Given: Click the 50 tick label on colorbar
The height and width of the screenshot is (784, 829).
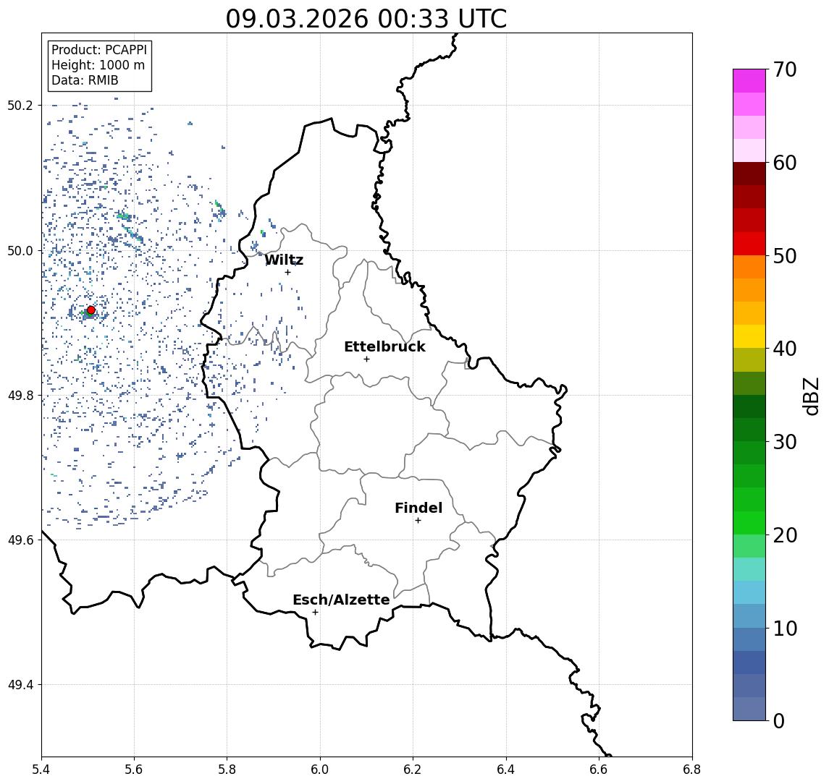Looking at the screenshot, I should (x=785, y=256).
